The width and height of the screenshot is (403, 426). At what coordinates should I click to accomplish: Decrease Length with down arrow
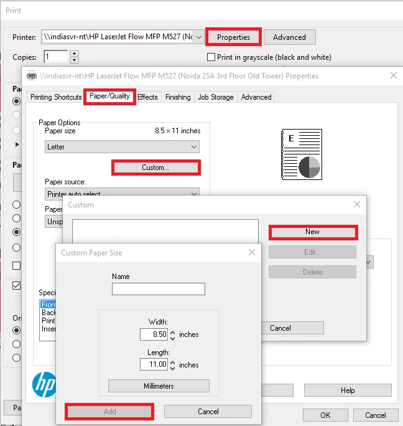pos(173,368)
